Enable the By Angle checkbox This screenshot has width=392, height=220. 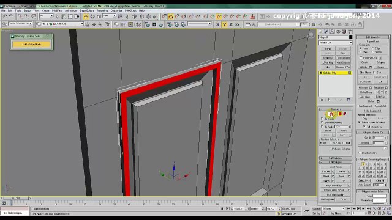coord(322,127)
